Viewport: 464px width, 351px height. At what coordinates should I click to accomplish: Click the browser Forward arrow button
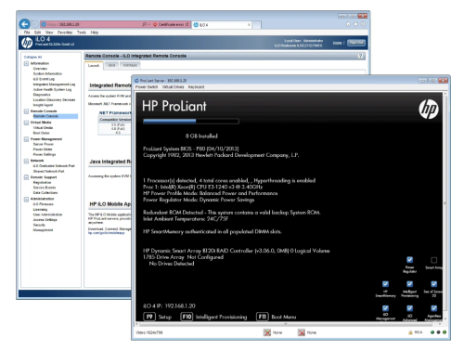[x=35, y=24]
